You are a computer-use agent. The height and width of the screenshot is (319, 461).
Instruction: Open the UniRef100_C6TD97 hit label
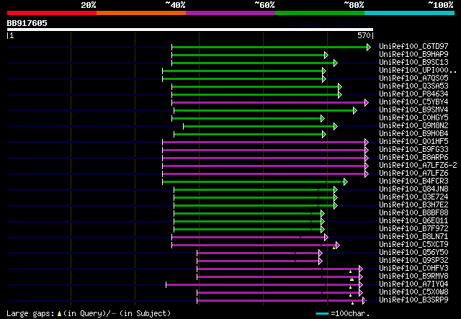tap(413, 47)
